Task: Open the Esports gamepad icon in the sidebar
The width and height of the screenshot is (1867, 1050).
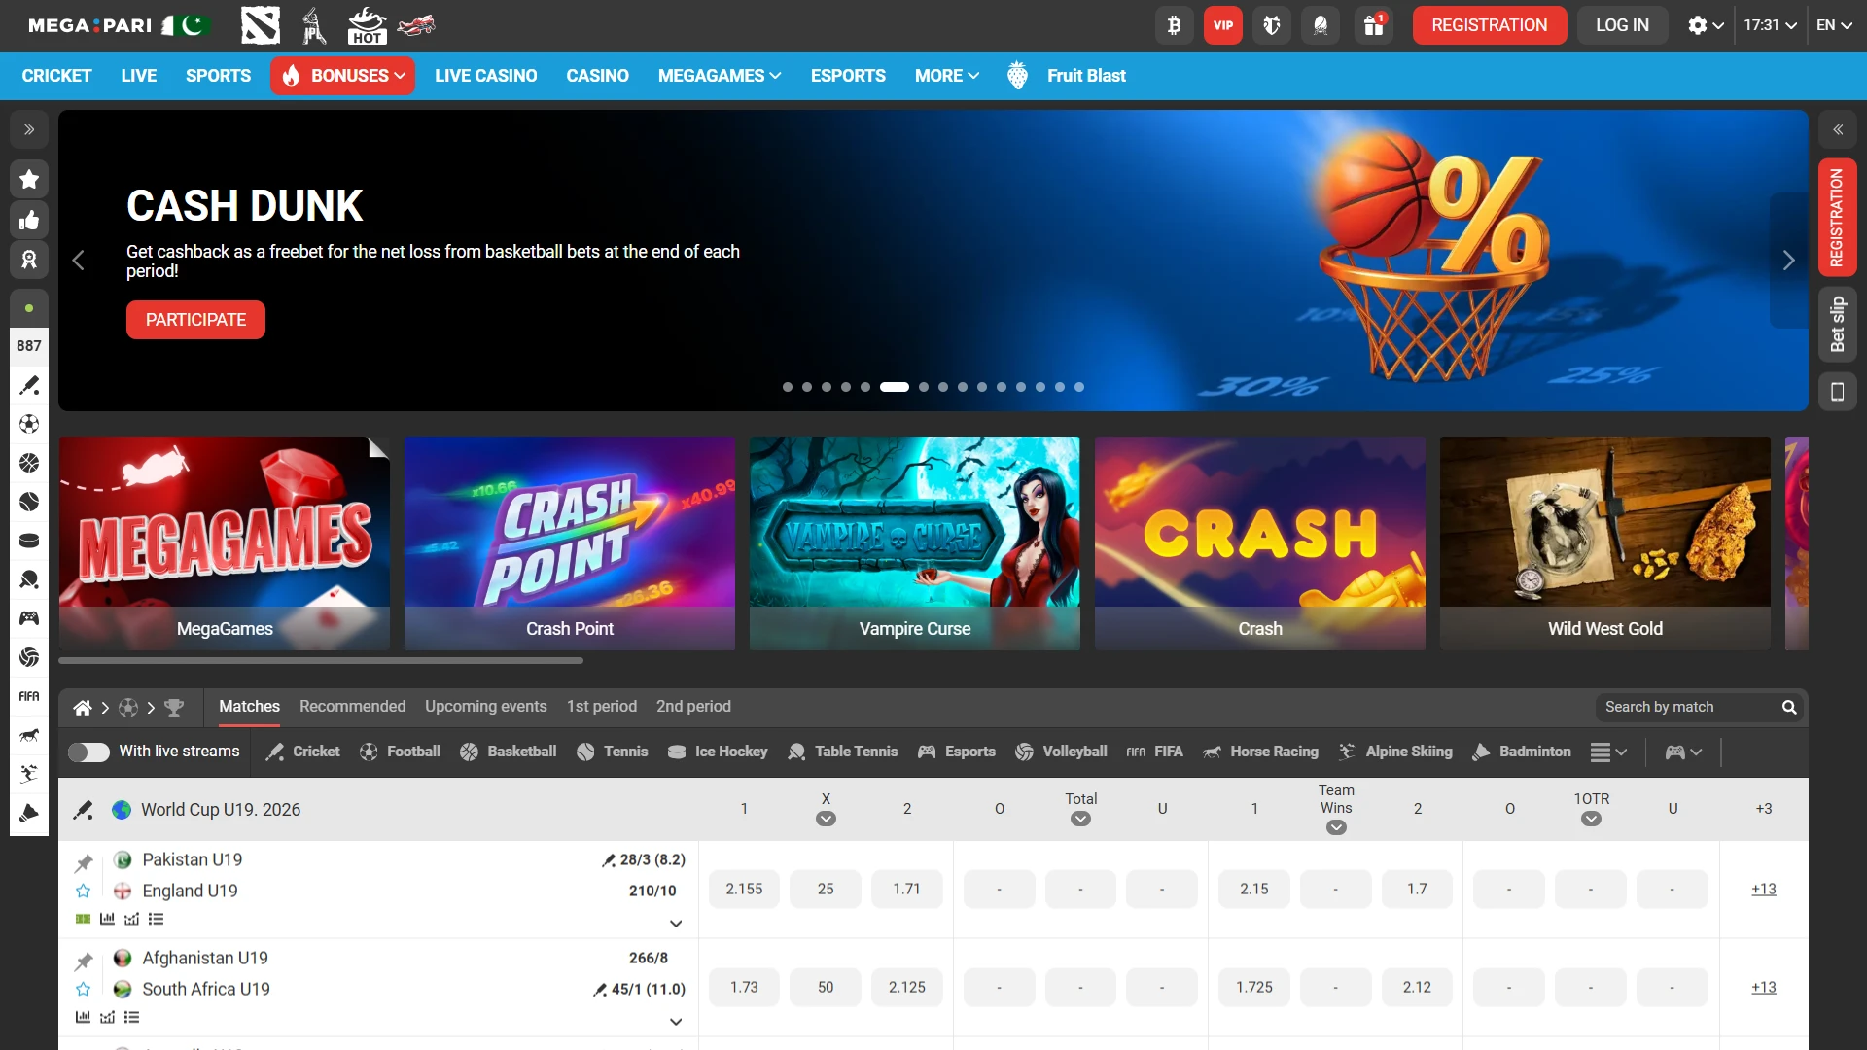Action: [x=29, y=618]
